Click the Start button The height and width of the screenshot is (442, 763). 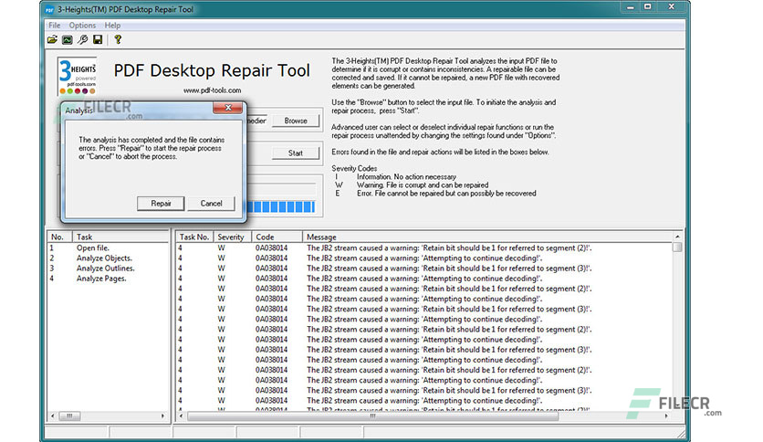coord(296,153)
